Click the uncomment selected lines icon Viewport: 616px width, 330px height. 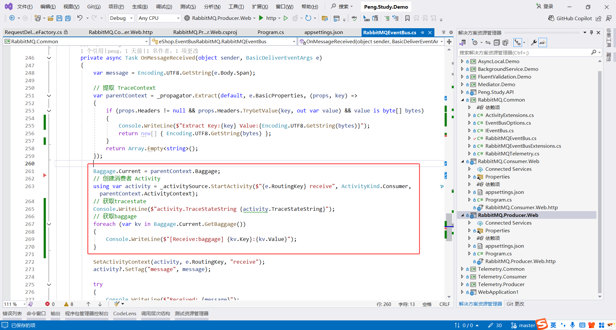point(396,18)
